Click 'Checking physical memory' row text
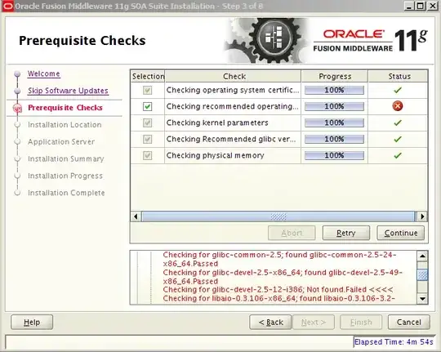The width and height of the screenshot is (441, 352). click(x=215, y=156)
